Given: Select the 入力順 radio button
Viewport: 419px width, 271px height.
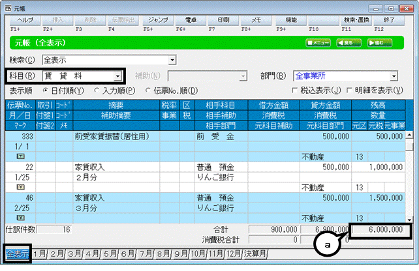Looking at the screenshot, I should [x=97, y=91].
